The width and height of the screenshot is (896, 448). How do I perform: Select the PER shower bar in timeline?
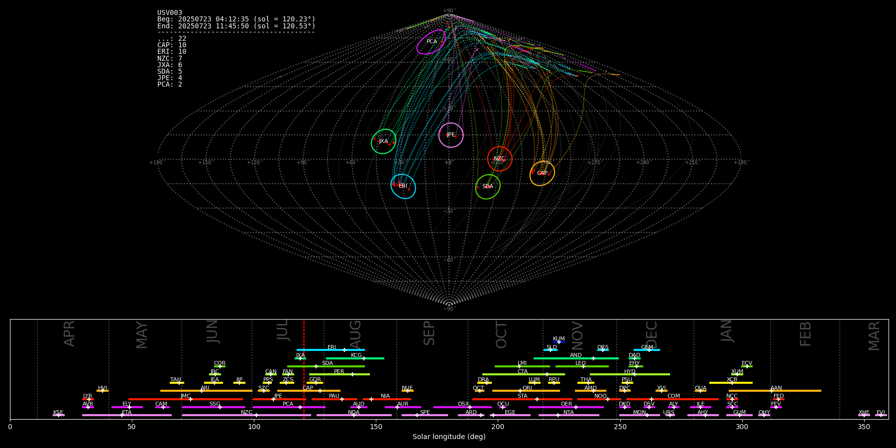[339, 374]
